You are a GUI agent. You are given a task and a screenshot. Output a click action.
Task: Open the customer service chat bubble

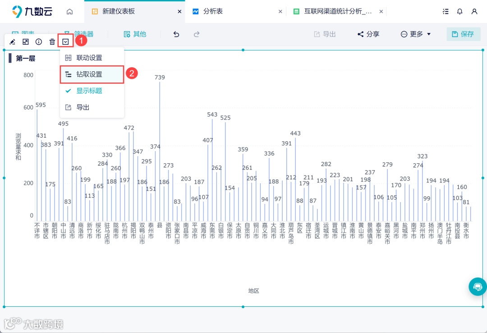[x=478, y=287]
